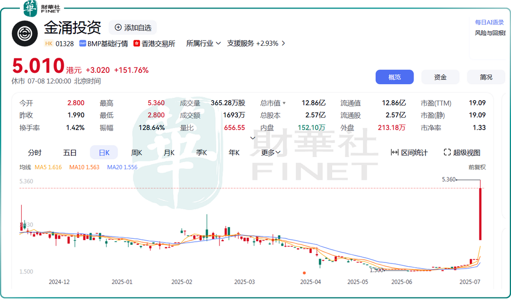The height and width of the screenshot is (306, 511).
Task: Switch to the 资金 tab
Action: [441, 77]
